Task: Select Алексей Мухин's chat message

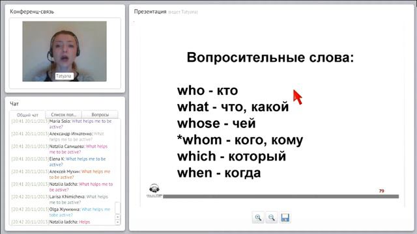Action: click(61, 174)
